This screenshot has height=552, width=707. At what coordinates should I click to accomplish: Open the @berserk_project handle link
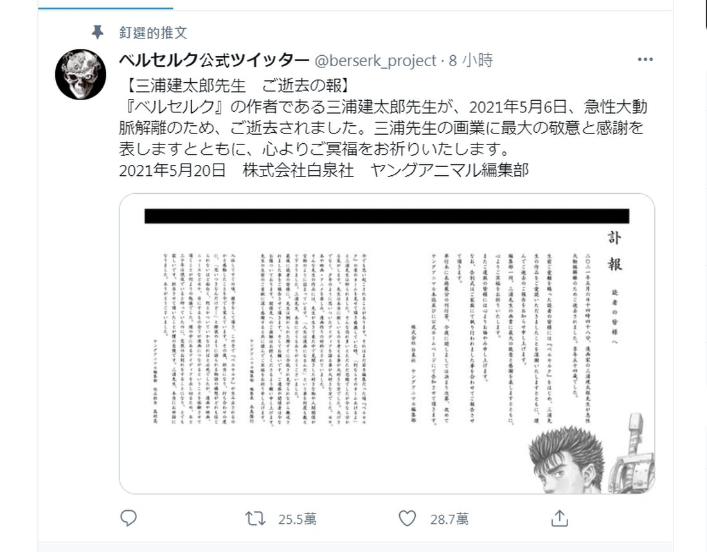click(375, 60)
